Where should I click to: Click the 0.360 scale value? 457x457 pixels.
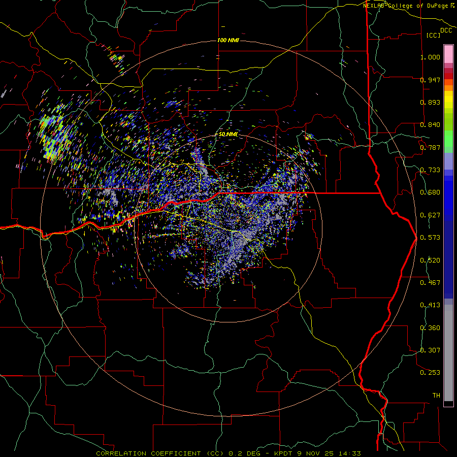430,328
